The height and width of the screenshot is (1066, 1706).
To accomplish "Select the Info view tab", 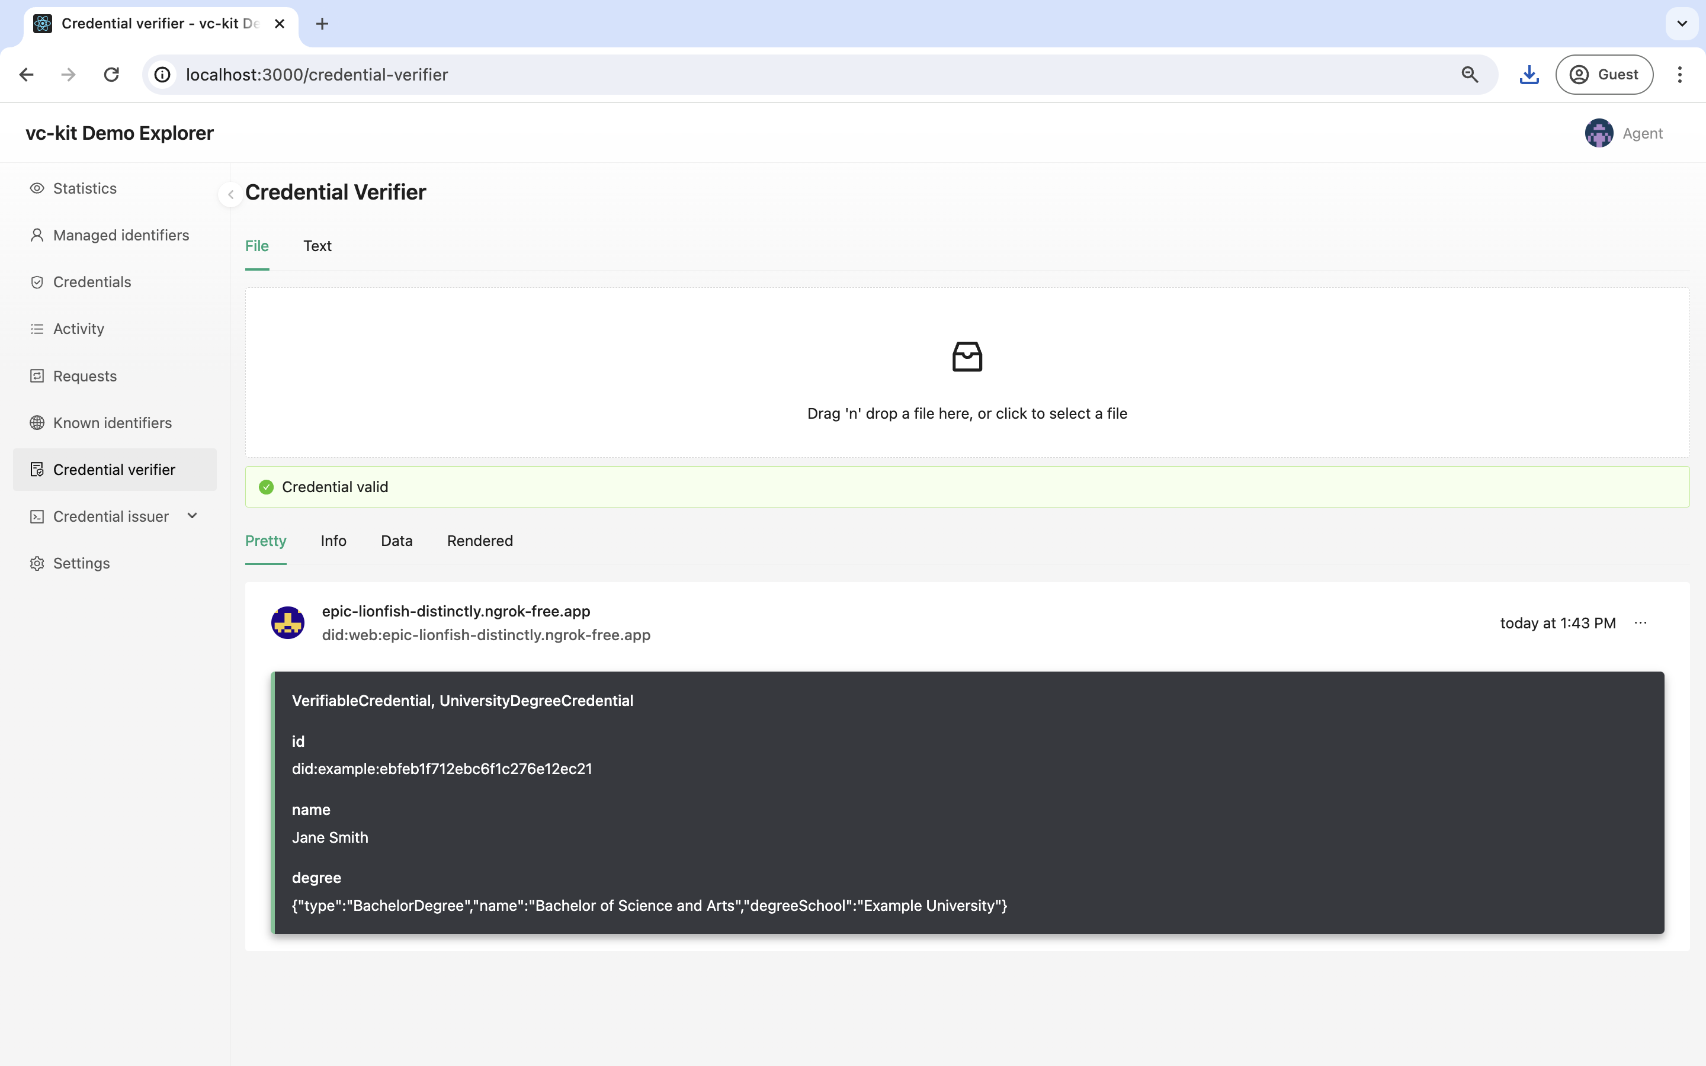I will click(x=333, y=541).
